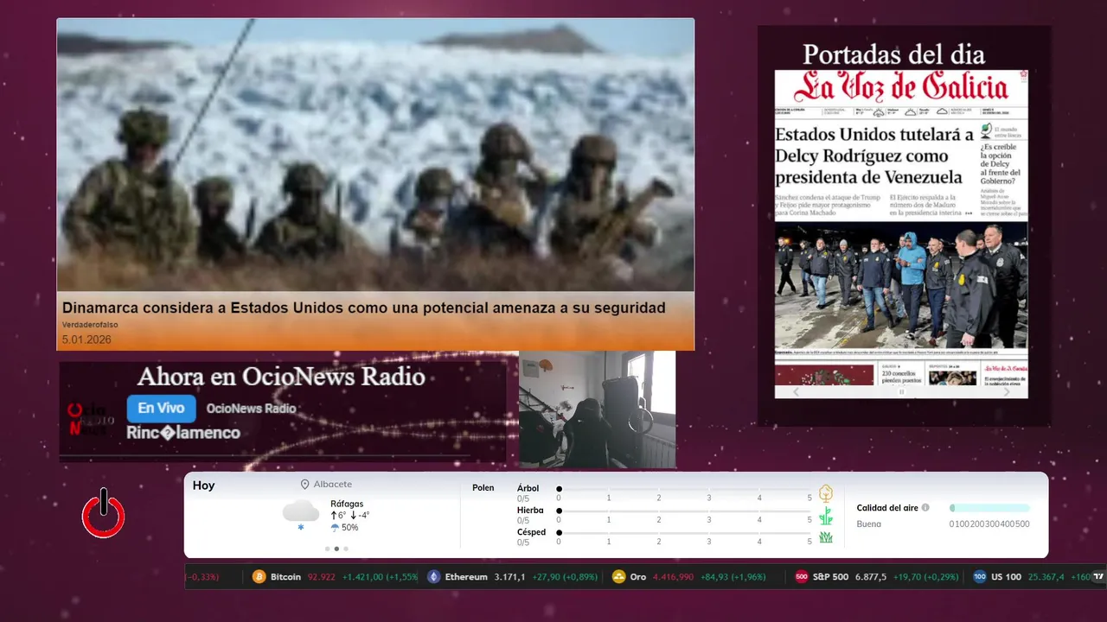Click the Ahora en OcioNews Radio heading
Screen dimensions: 1107x622
point(281,377)
